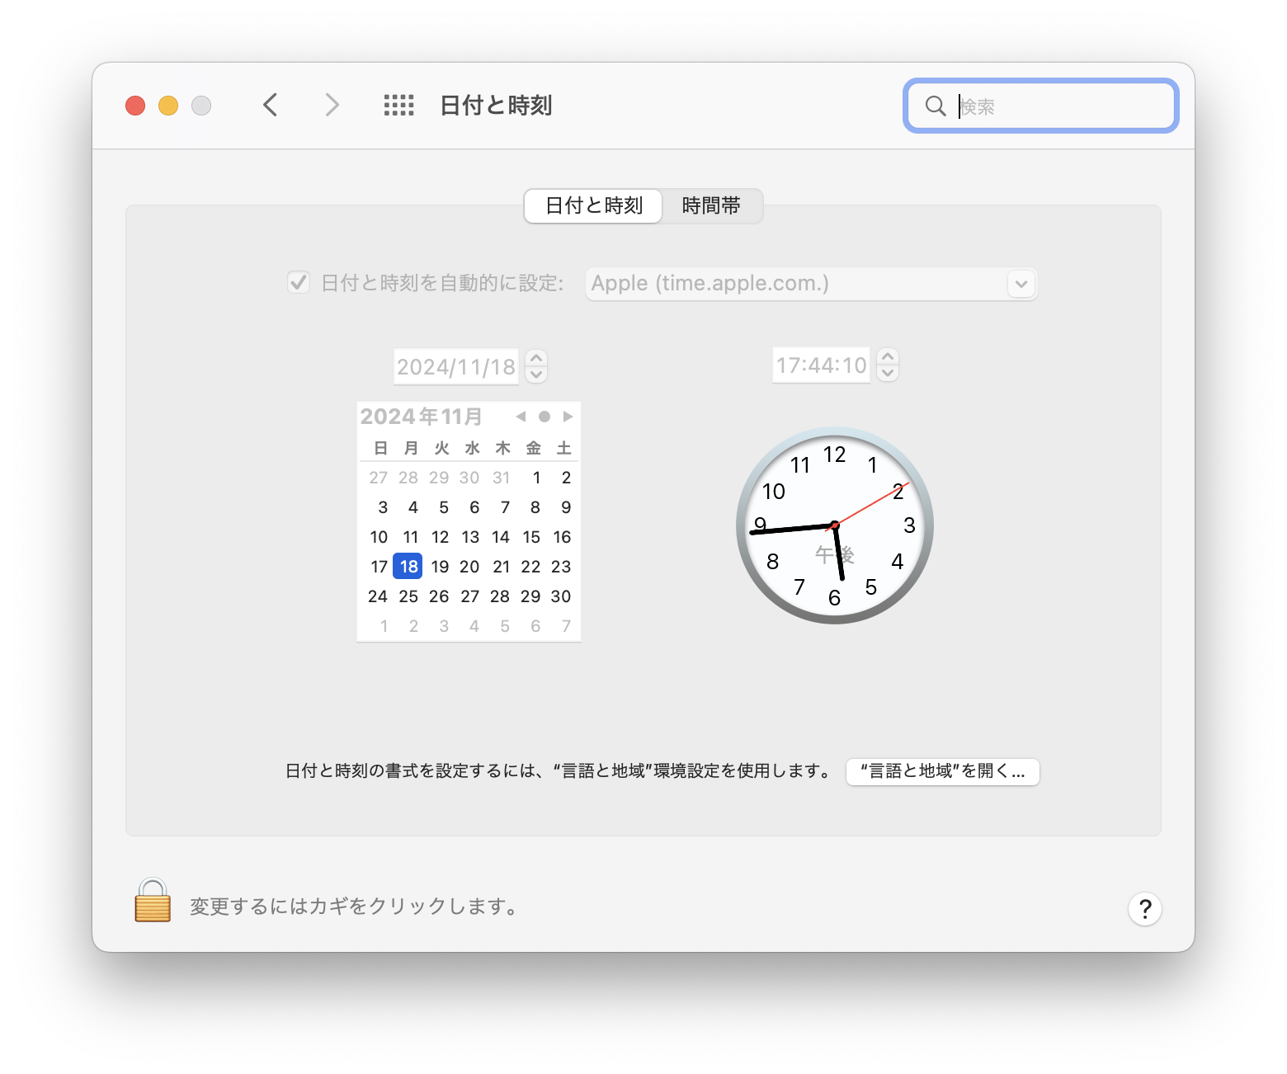Toggle 日付と時刻を自動的に設定 checkbox

coord(299,283)
